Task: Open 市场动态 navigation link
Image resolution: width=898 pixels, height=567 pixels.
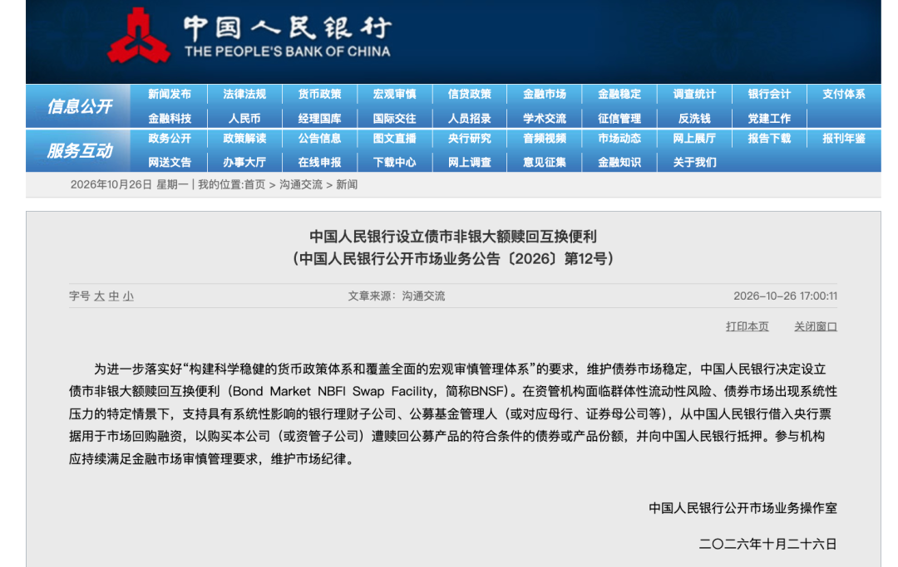Action: [x=619, y=139]
